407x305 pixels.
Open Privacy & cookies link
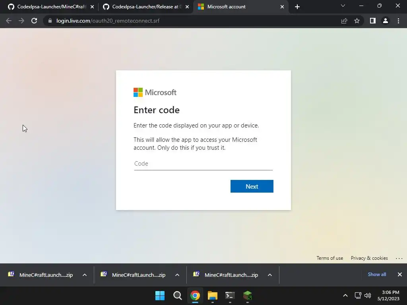pos(369,258)
